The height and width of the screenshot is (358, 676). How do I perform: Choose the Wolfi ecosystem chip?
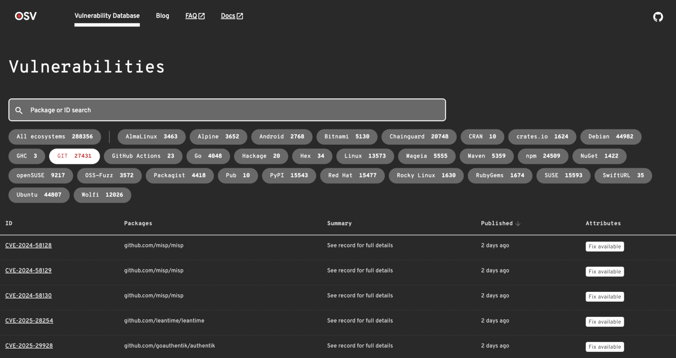point(102,195)
